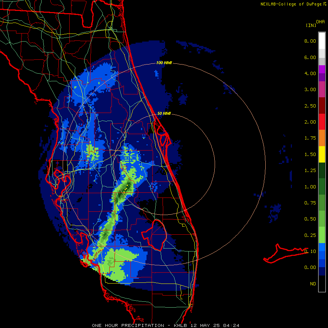Click the 4.00 legend value
The image size is (328, 328).
click(x=310, y=73)
